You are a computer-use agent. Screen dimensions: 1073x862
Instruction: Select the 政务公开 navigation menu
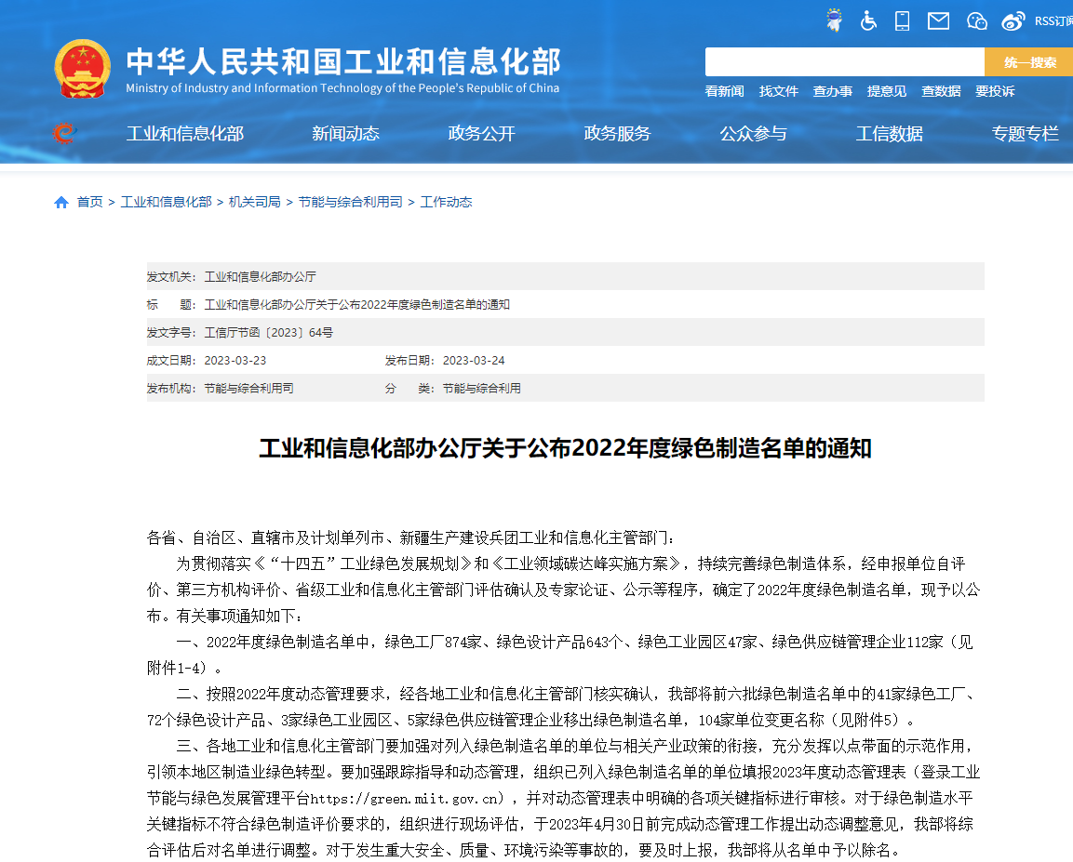pos(480,133)
